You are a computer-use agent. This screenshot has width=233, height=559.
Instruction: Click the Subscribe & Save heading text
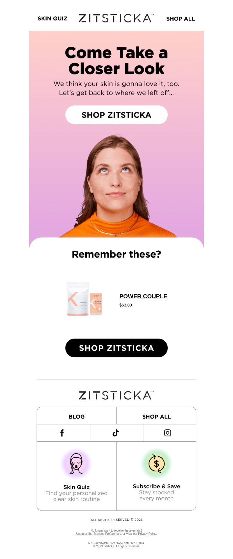coord(156,486)
